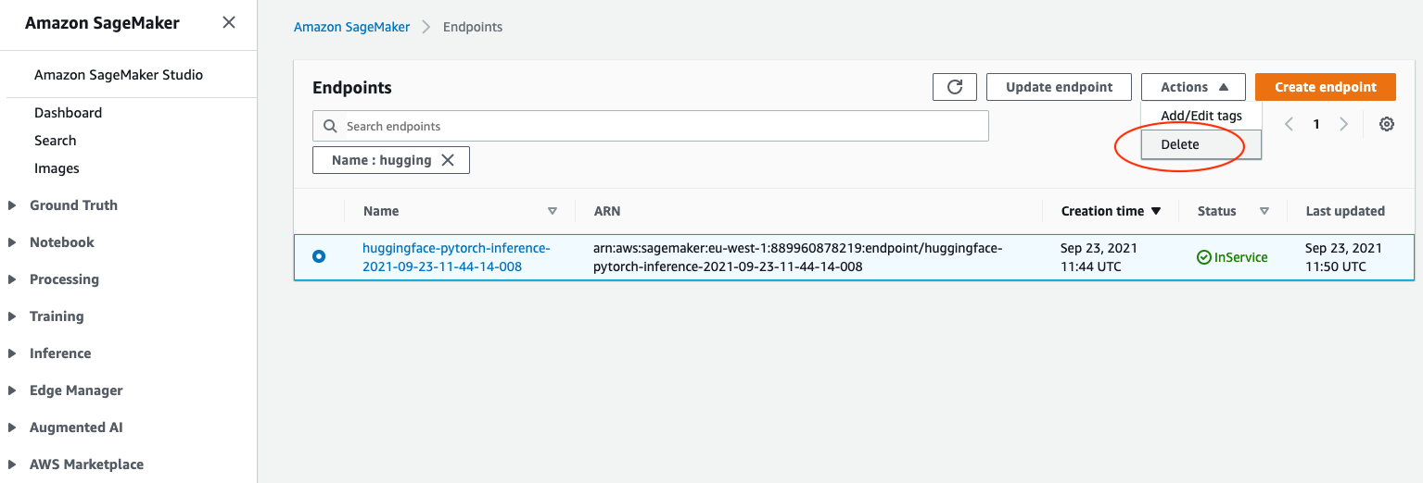Viewport: 1423px width, 483px height.
Task: Expand the Ground Truth section
Action: click(12, 205)
